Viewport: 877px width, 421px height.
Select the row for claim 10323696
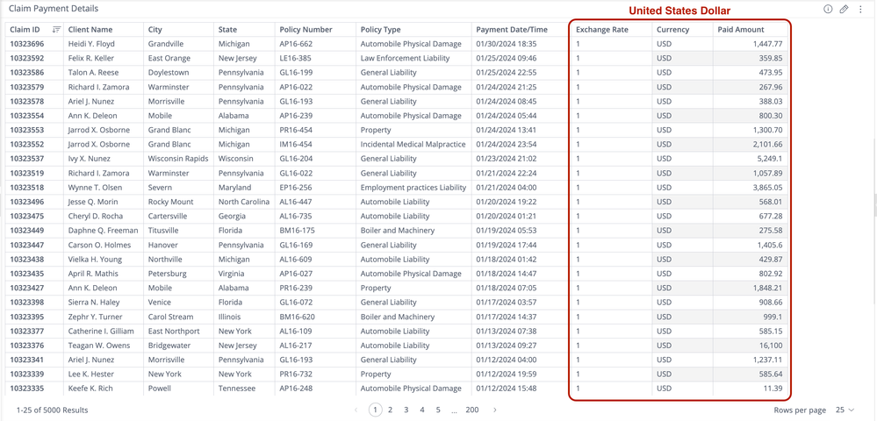pyautogui.click(x=27, y=44)
